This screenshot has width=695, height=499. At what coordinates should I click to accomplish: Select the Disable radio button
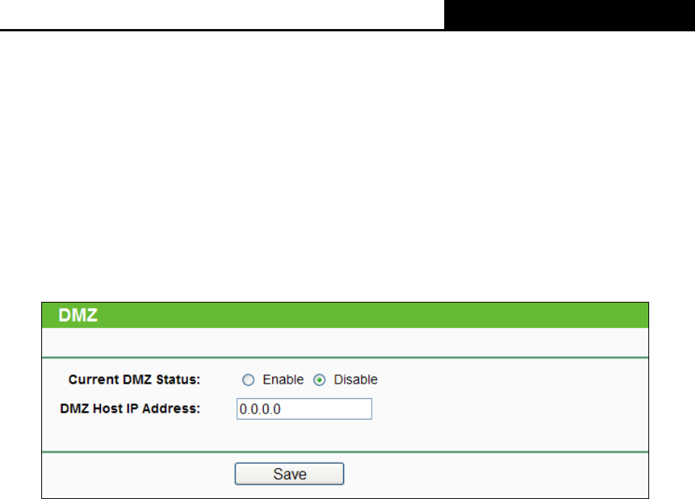319,380
